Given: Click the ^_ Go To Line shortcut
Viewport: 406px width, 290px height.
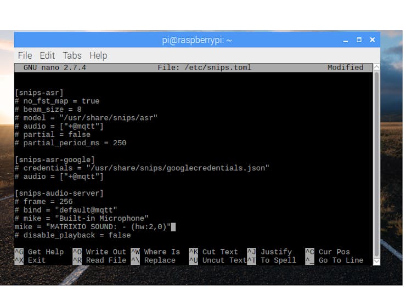Looking at the screenshot, I should pos(334,260).
